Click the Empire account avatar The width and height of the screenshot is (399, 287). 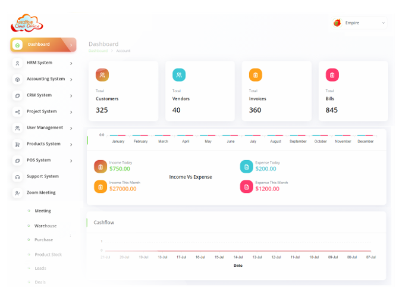click(337, 23)
